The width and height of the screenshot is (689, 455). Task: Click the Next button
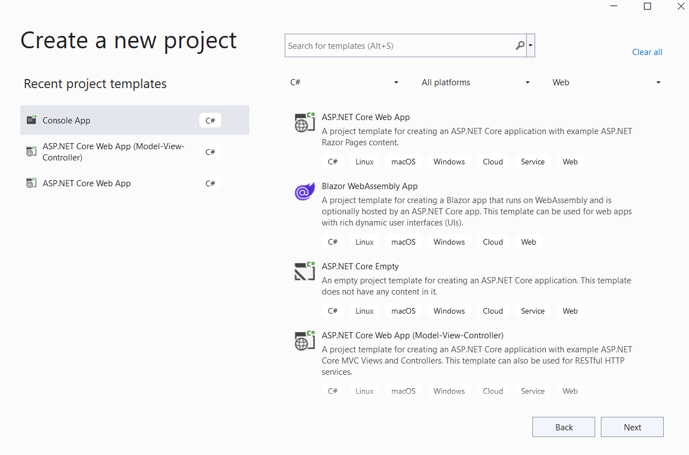coord(632,427)
